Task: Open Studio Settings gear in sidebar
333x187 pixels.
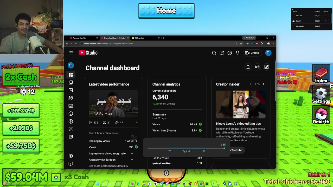Action: click(x=71, y=156)
